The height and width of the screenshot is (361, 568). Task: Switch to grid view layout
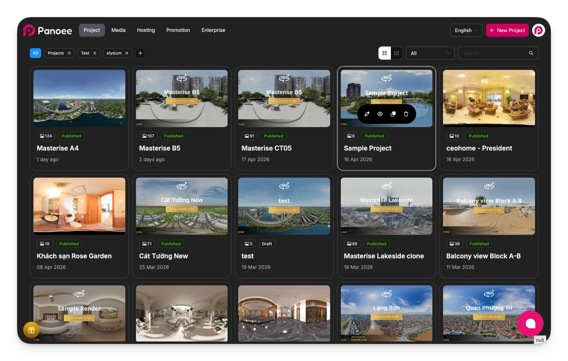384,53
